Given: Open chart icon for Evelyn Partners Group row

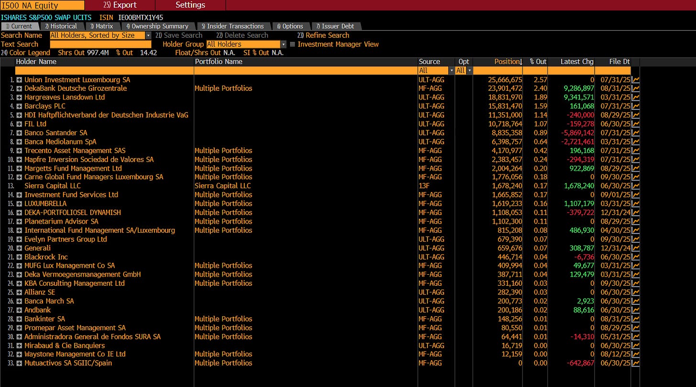Looking at the screenshot, I should tap(636, 239).
